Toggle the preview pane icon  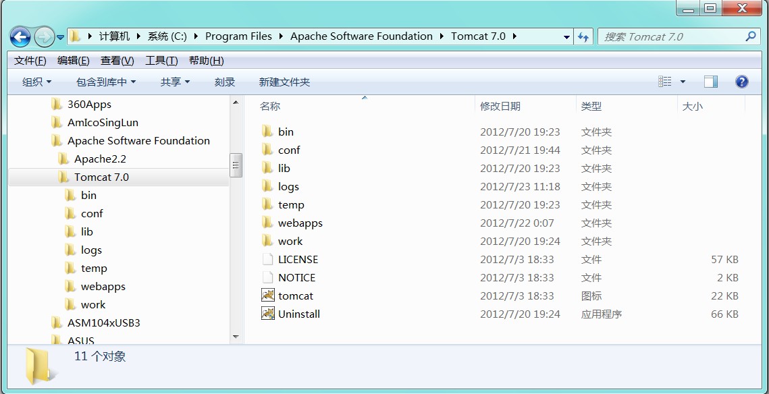pyautogui.click(x=711, y=82)
